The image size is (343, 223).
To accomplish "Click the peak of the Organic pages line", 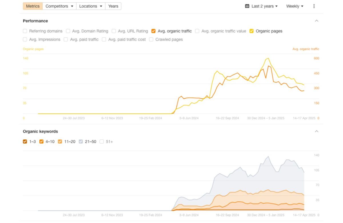I will (268, 59).
